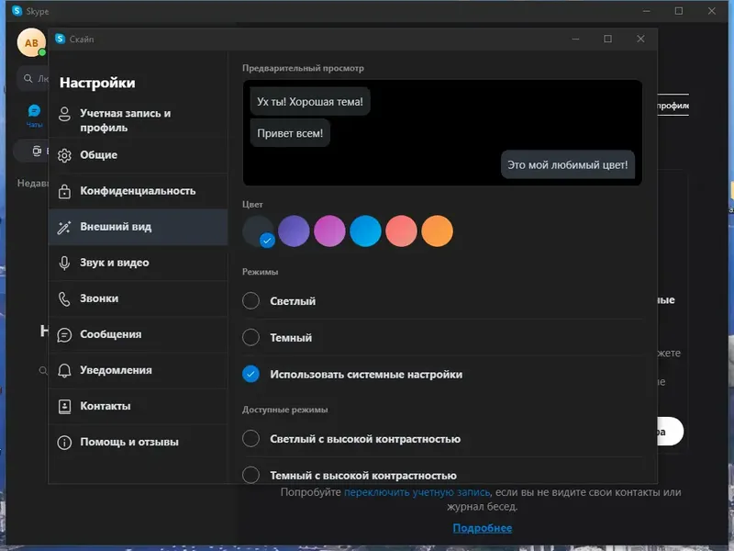Select Светлый с высокой контрастностью mode
This screenshot has height=551, width=734.
[x=250, y=439]
